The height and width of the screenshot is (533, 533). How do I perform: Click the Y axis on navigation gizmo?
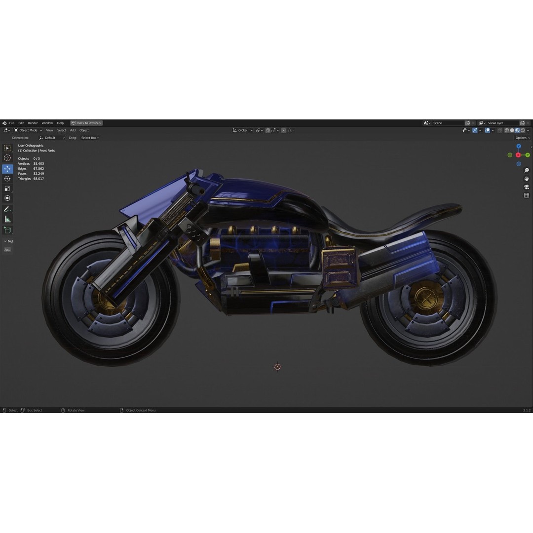pyautogui.click(x=528, y=155)
